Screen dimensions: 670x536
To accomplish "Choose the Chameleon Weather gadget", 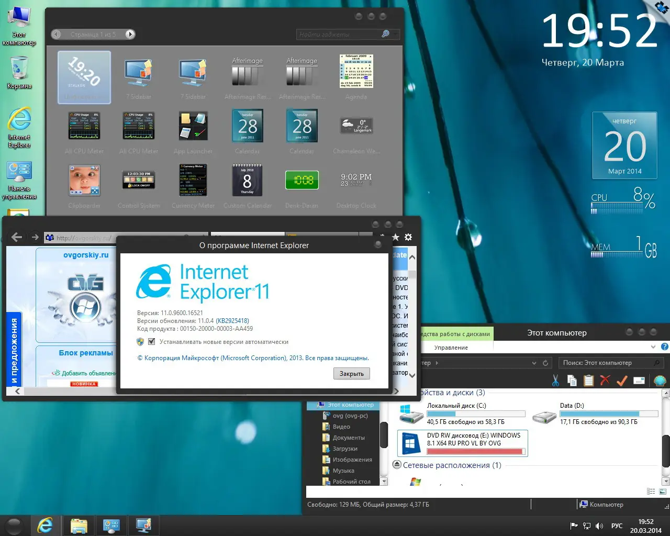I will 356,131.
